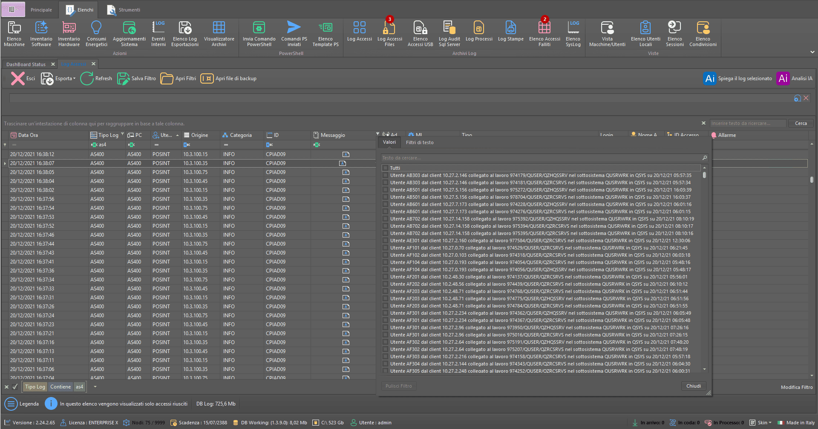Open filter history dropdown arrow
Viewport: 818px width, 429px height.
[95, 387]
